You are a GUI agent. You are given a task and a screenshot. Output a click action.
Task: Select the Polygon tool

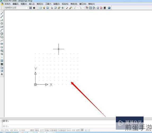2,23
